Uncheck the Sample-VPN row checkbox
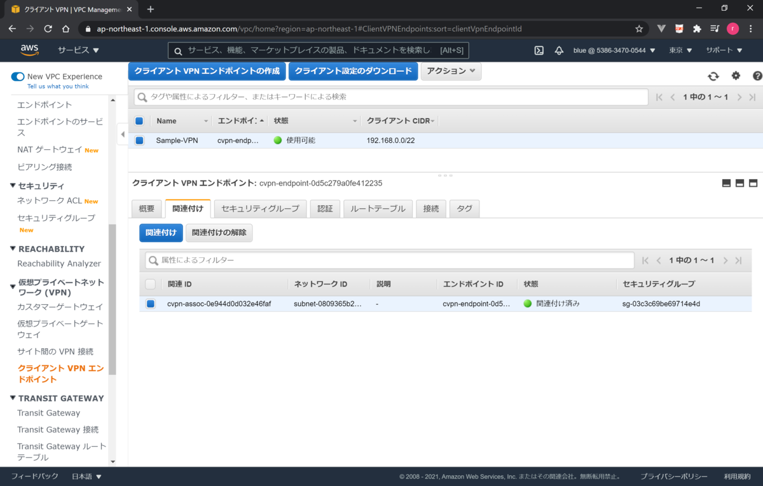Image resolution: width=763 pixels, height=486 pixels. (139, 140)
